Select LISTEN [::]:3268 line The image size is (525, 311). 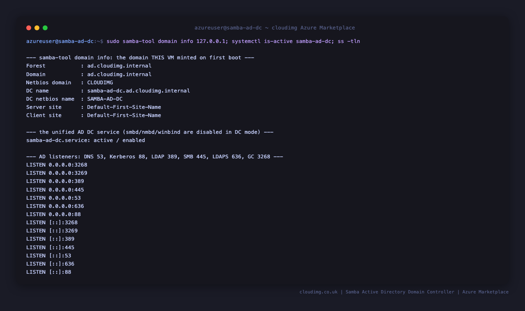[x=52, y=223]
